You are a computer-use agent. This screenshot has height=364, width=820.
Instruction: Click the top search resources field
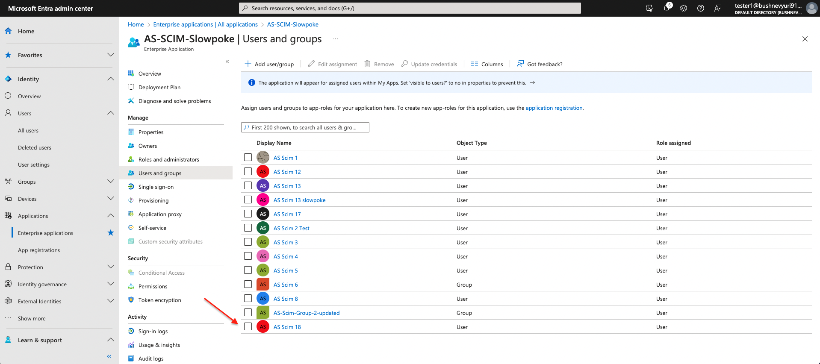tap(410, 8)
